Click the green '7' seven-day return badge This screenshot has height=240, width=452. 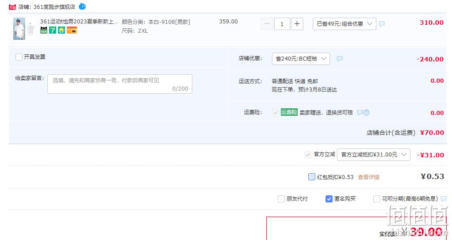(x=53, y=30)
